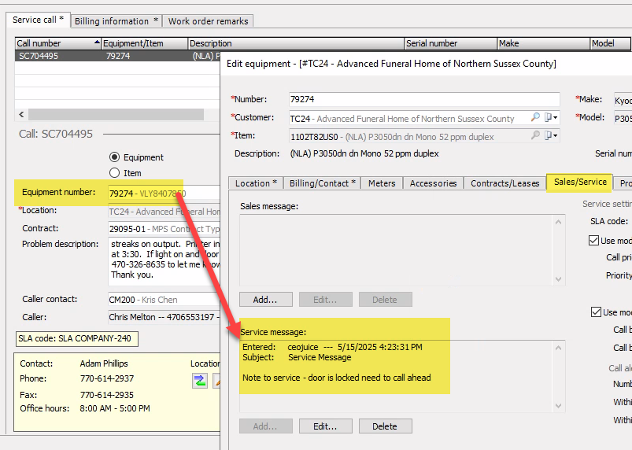Switch to the Location tab in Edit equipment
632x450 pixels.
(256, 183)
